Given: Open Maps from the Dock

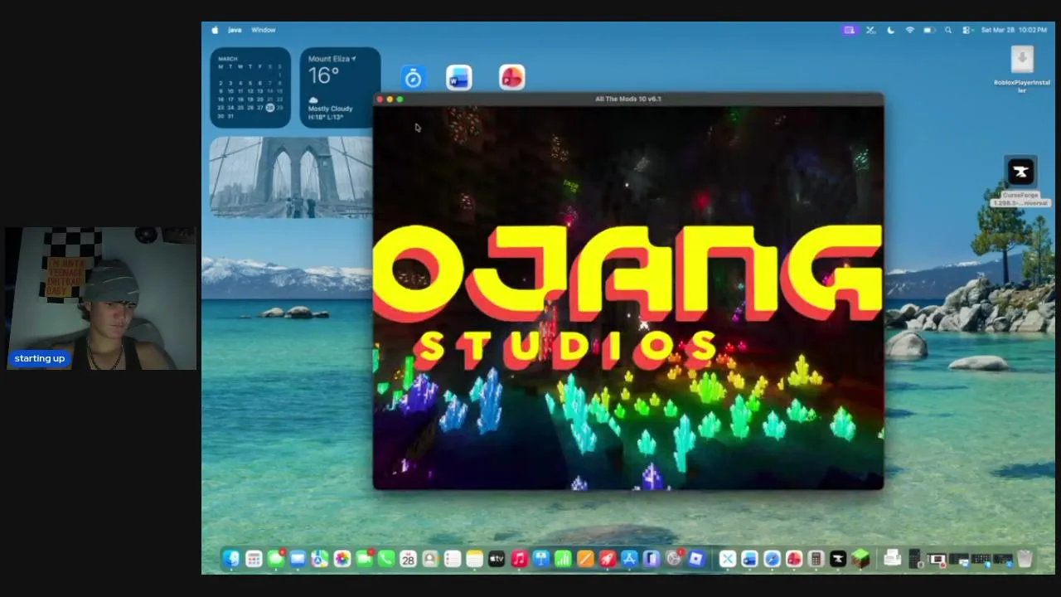Looking at the screenshot, I should click(x=320, y=559).
